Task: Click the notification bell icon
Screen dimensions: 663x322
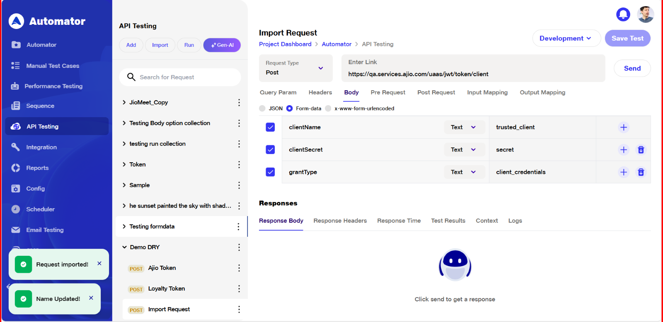Action: tap(623, 14)
